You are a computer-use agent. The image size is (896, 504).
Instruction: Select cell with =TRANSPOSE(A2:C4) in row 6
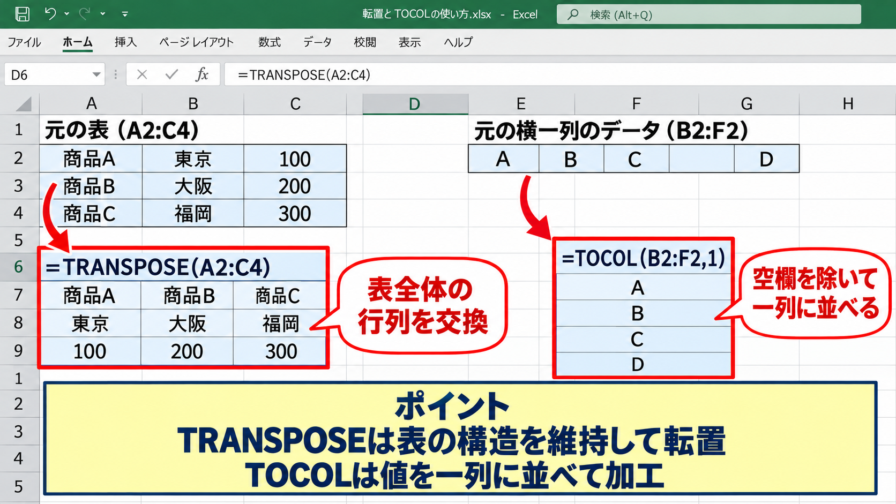(183, 267)
